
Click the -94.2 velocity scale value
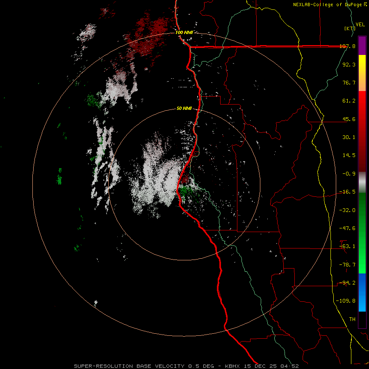(347, 283)
